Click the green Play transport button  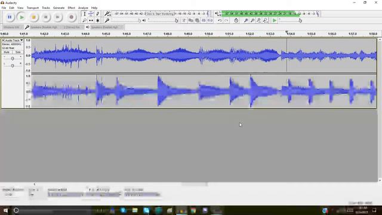pos(21,17)
